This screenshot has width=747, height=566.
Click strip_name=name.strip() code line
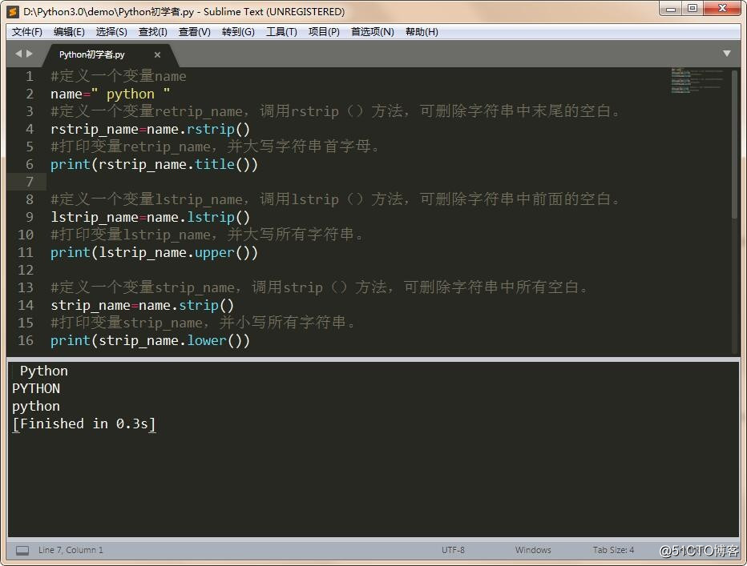142,305
